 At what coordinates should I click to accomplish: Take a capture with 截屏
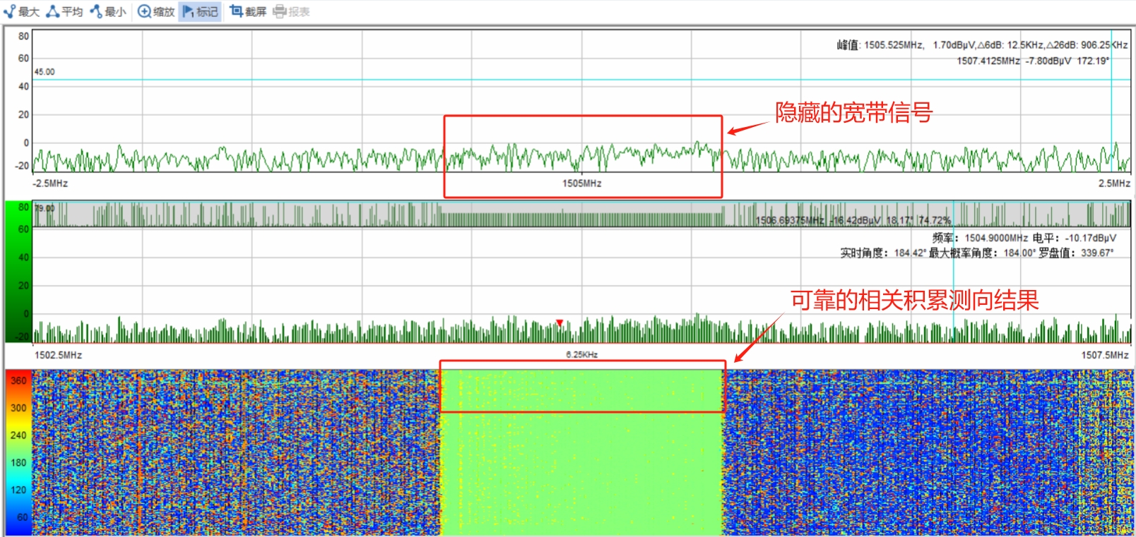pos(248,11)
